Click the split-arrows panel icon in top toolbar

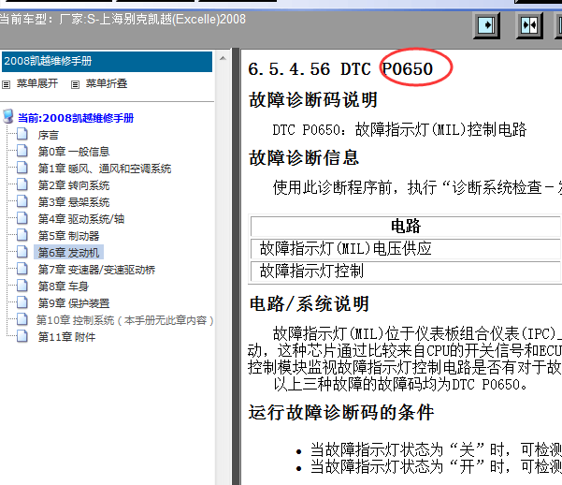(x=529, y=25)
